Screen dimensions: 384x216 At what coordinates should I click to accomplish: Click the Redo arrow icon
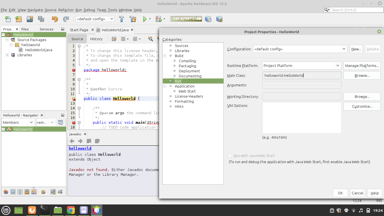66,19
